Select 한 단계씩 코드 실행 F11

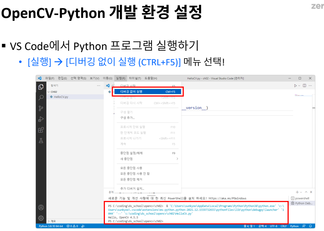click(148, 133)
